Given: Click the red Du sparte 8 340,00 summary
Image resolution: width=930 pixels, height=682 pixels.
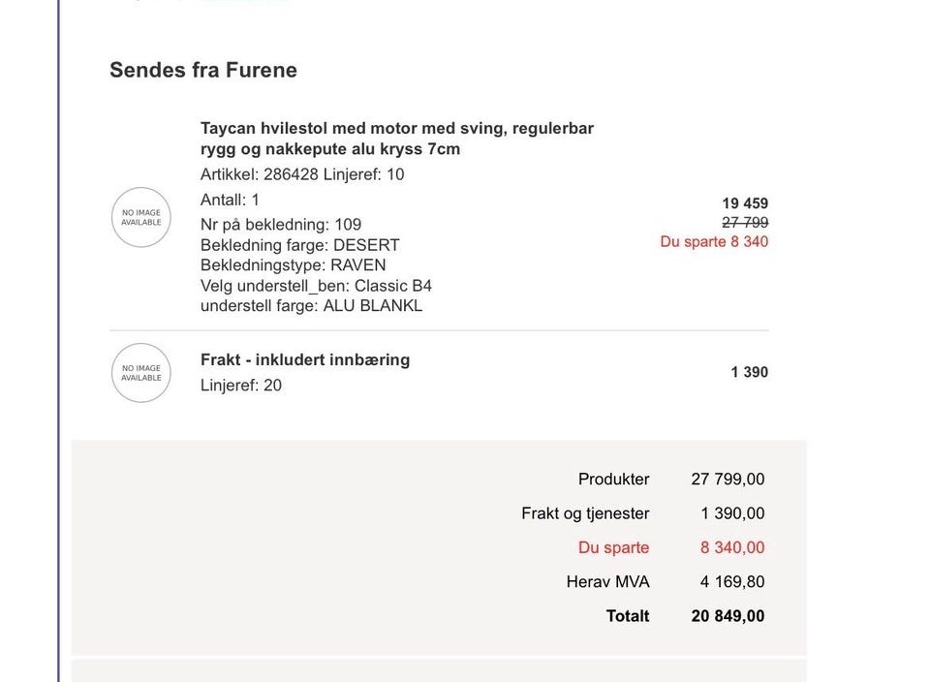Looking at the screenshot, I should pos(671,547).
